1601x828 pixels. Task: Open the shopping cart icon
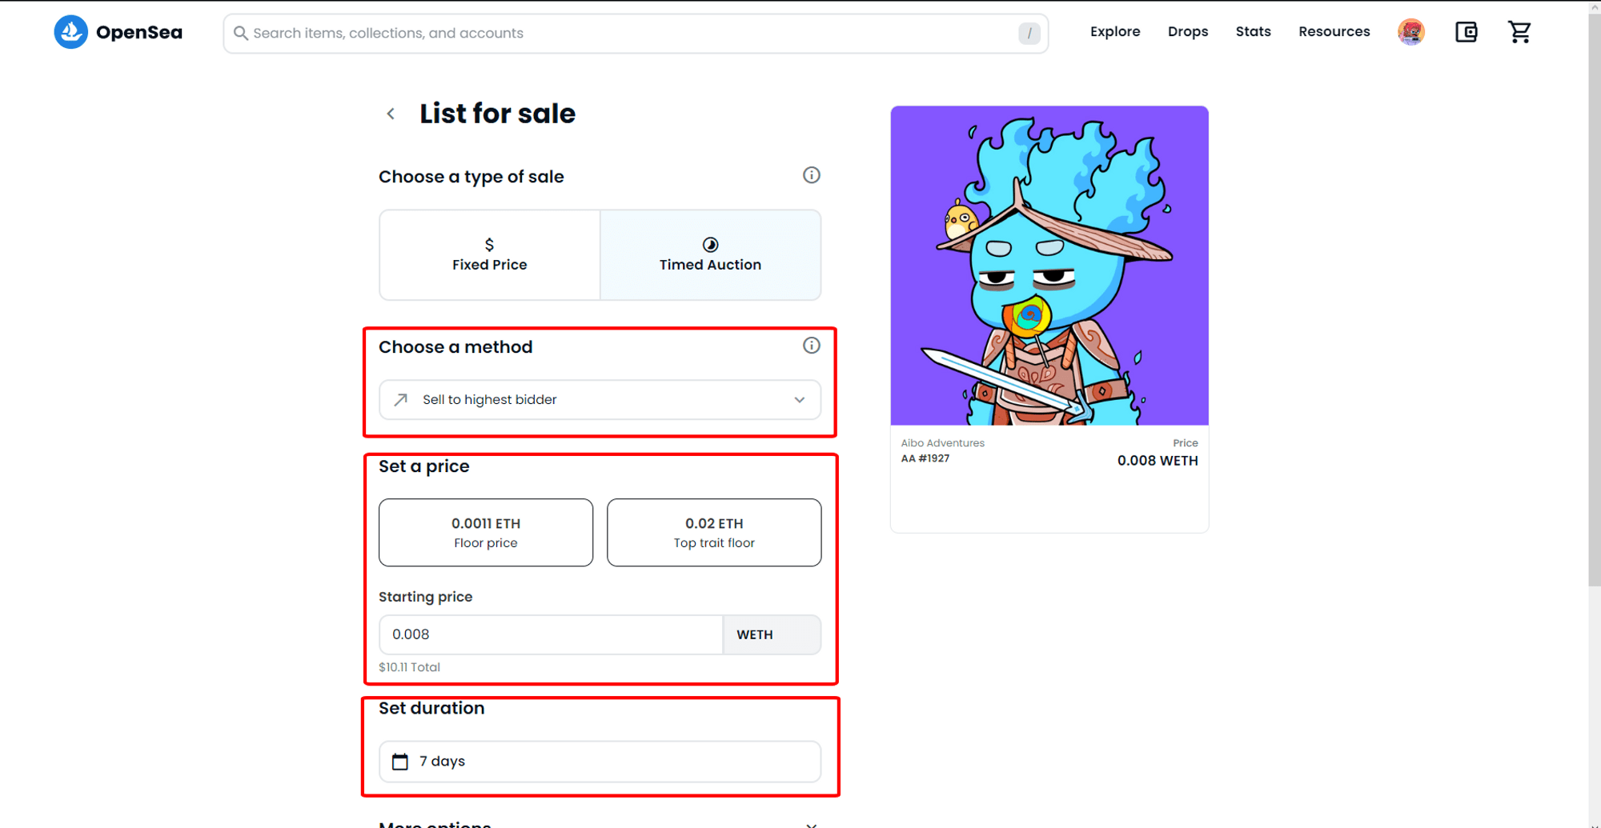(x=1519, y=32)
